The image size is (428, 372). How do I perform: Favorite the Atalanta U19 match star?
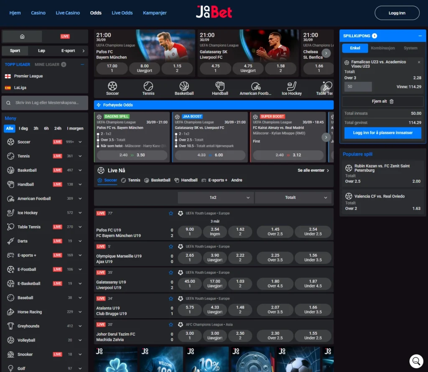coord(171,298)
